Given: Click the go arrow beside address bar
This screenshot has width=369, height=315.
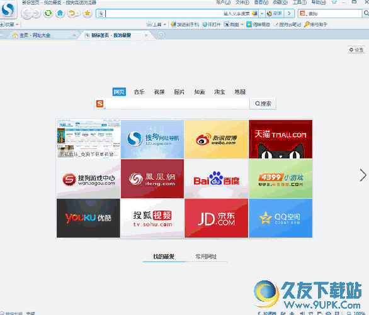Looking at the screenshot, I should coord(289,14).
